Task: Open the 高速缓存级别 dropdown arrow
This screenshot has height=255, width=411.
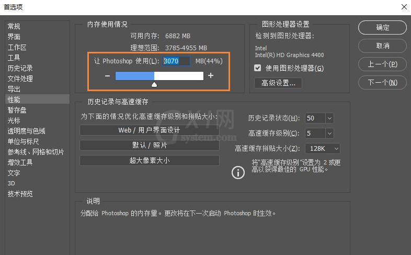Action: click(329, 134)
